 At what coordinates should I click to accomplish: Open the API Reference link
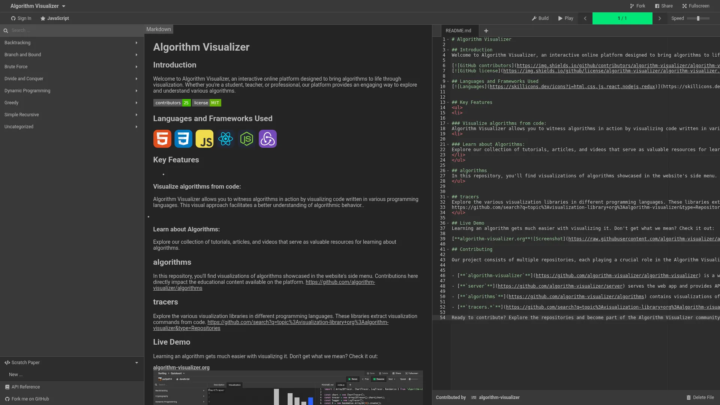[x=72, y=387]
